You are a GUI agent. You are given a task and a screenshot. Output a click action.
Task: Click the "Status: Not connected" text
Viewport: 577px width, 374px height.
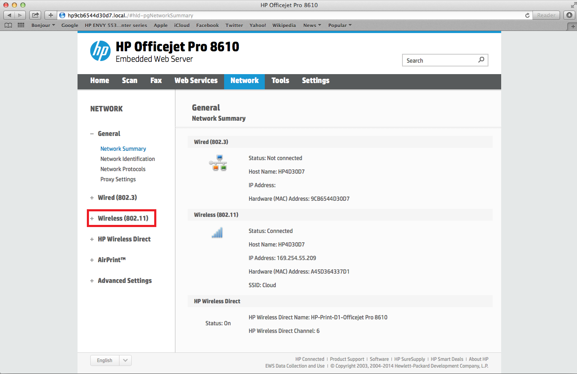click(x=275, y=158)
